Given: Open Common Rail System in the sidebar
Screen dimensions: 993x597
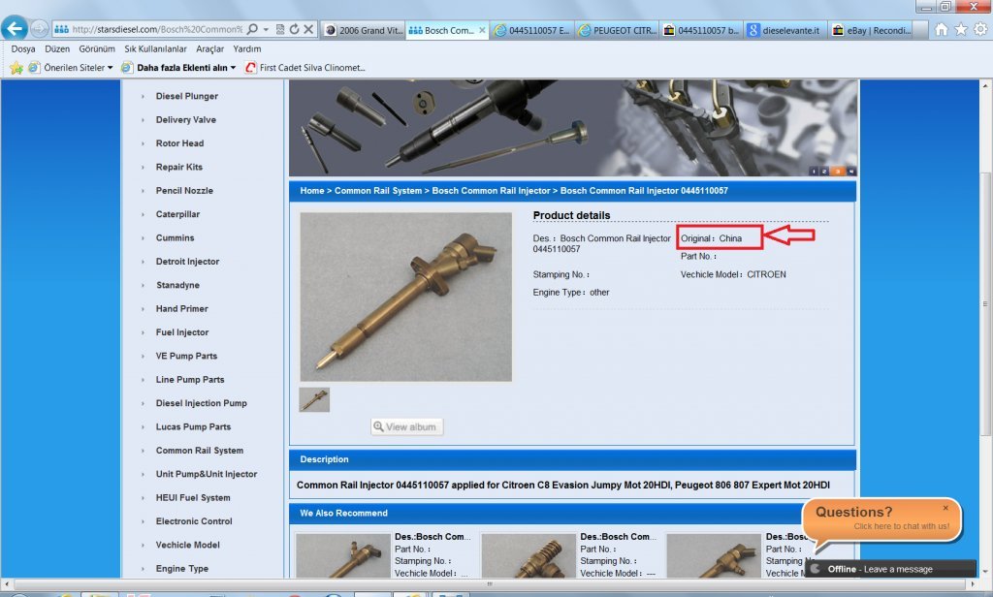Looking at the screenshot, I should point(200,451).
